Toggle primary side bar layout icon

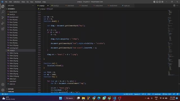click(154, 2)
